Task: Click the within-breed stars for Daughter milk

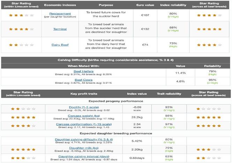Action: click(23, 149)
